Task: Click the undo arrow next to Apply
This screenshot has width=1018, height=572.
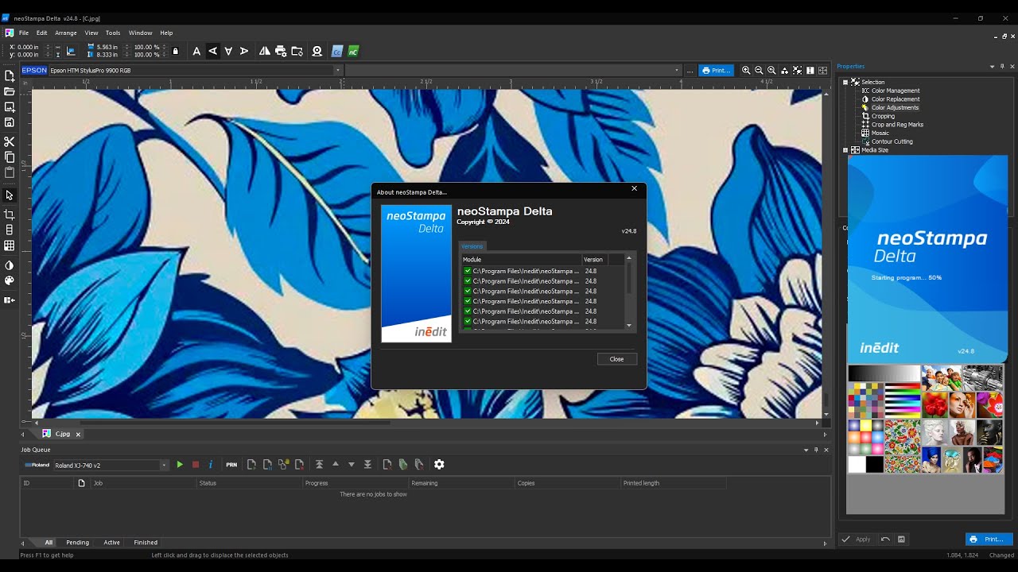Action: (x=885, y=539)
